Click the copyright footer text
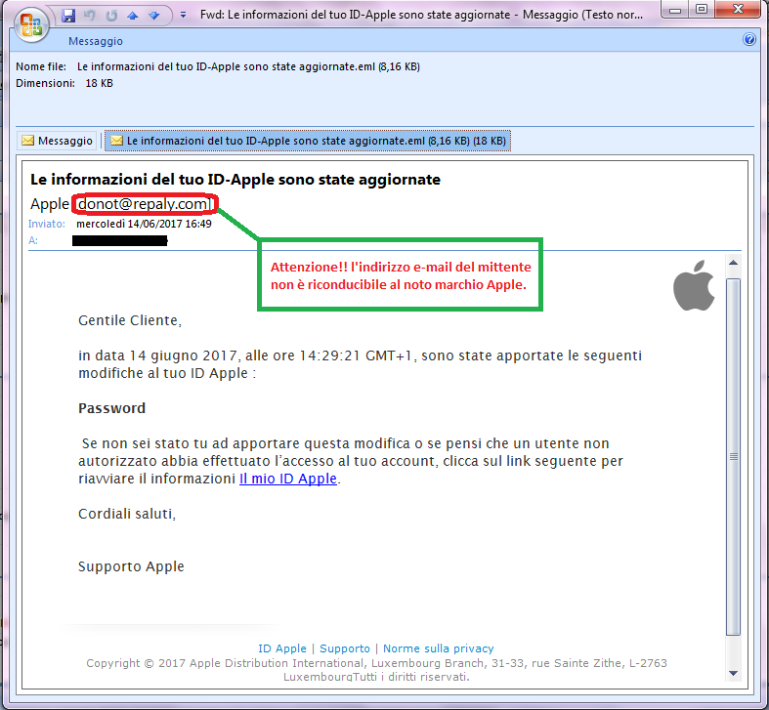This screenshot has width=769, height=710. click(376, 670)
